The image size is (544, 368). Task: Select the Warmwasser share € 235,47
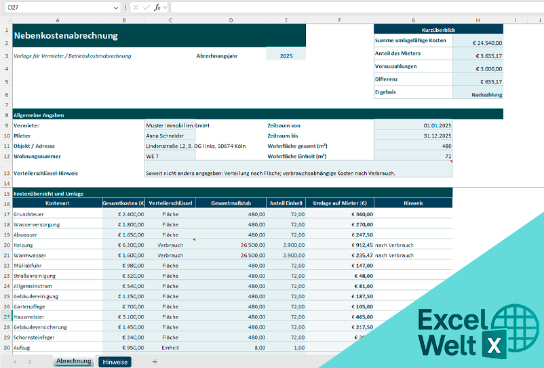coord(340,255)
